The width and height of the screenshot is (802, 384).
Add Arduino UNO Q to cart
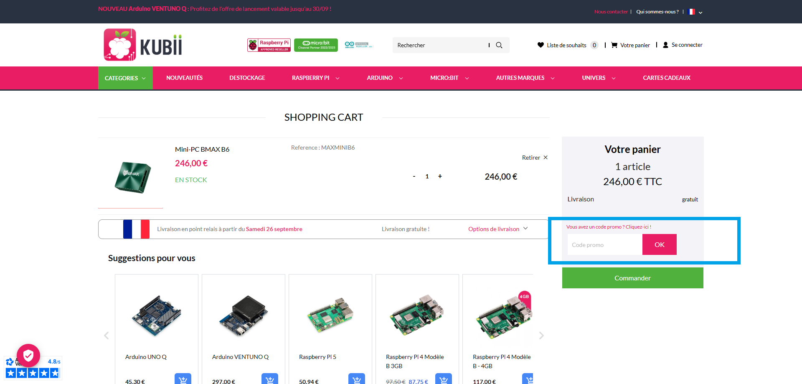click(183, 379)
